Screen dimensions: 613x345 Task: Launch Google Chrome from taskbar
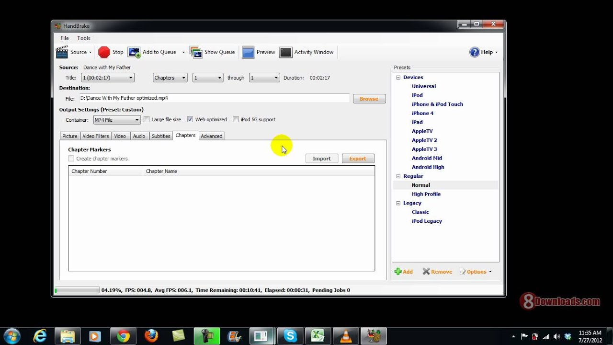(123, 336)
